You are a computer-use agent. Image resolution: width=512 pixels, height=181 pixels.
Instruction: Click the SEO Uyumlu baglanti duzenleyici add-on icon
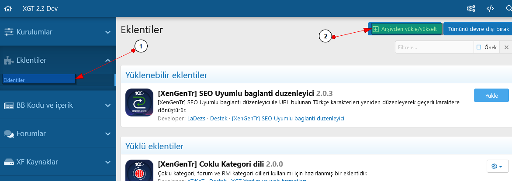point(139,102)
